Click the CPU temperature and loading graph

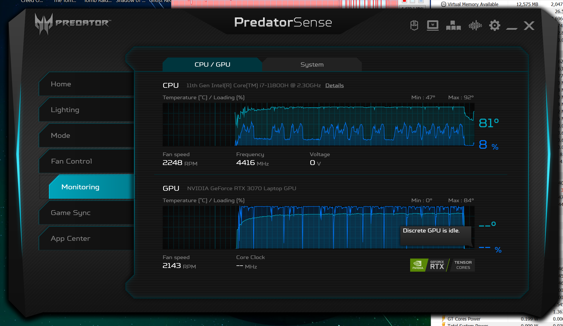(x=318, y=125)
